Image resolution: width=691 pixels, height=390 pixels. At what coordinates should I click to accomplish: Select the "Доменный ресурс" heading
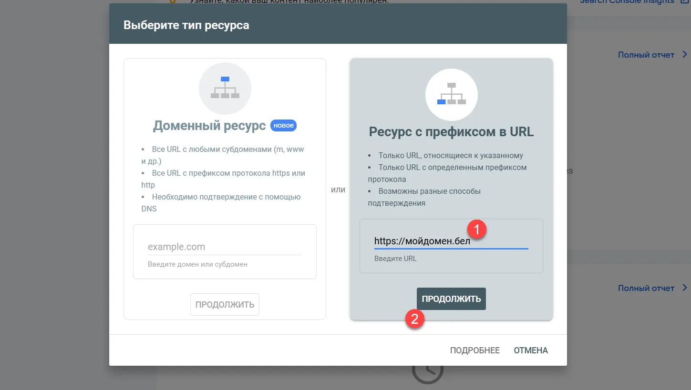coord(209,126)
